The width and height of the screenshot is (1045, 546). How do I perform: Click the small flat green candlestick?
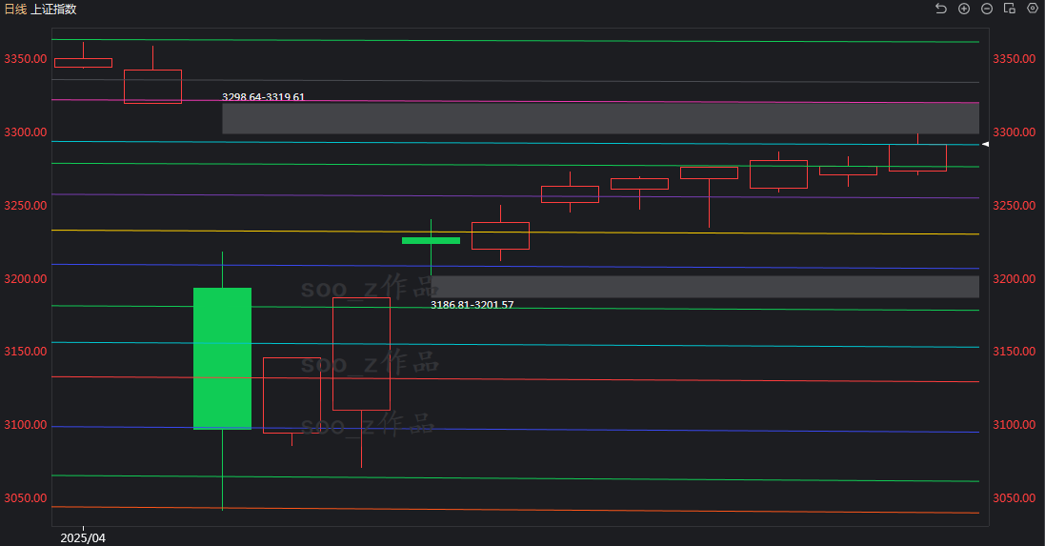(x=432, y=241)
